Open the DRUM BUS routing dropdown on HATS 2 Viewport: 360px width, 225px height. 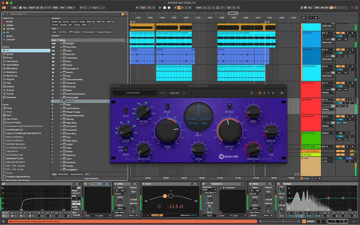click(x=328, y=42)
